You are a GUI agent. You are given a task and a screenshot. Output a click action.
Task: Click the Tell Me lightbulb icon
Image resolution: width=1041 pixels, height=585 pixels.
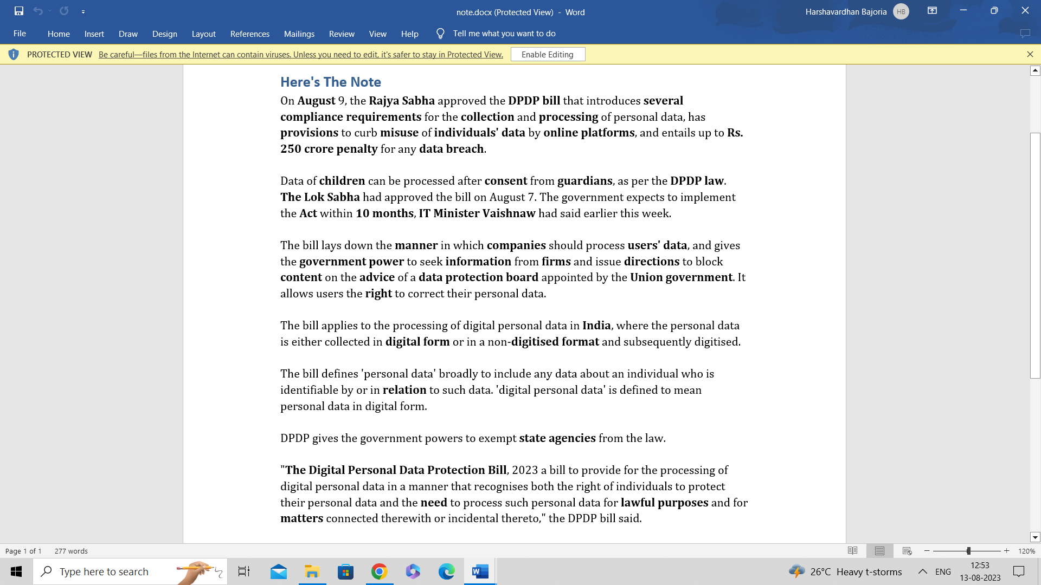pos(440,34)
